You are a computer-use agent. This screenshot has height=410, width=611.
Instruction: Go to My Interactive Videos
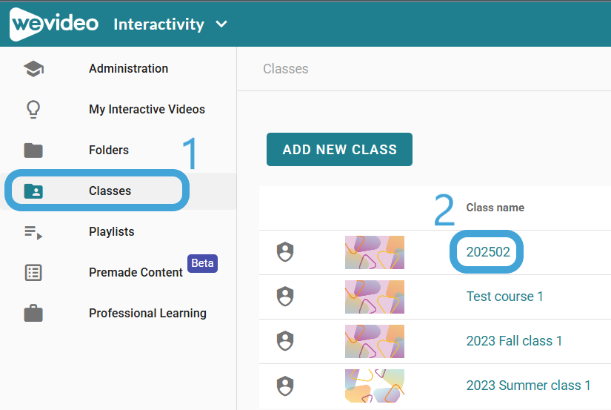(x=147, y=109)
